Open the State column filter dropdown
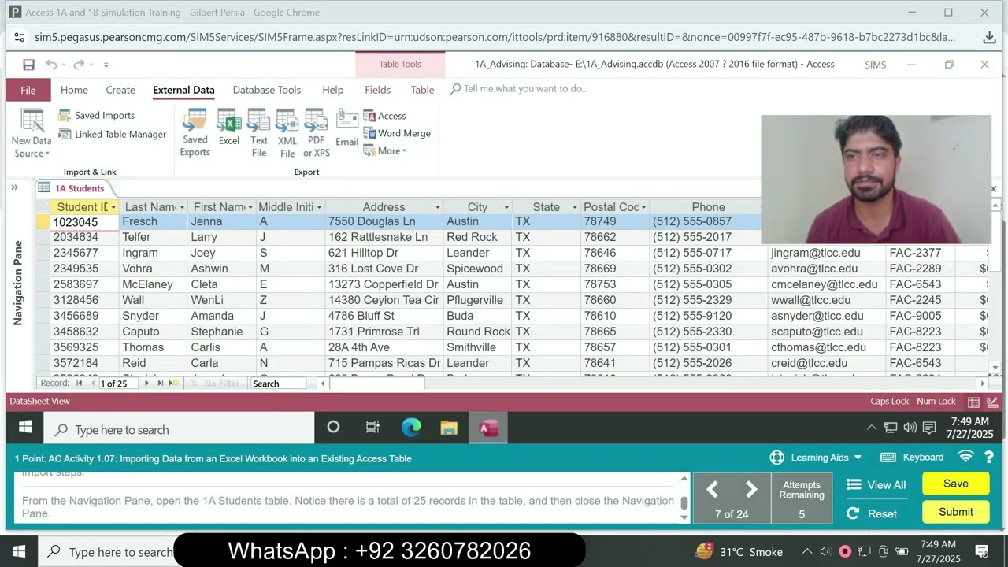The image size is (1008, 567). (x=574, y=207)
